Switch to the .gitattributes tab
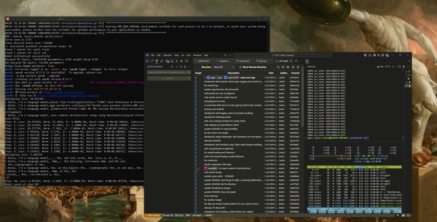 204,61
